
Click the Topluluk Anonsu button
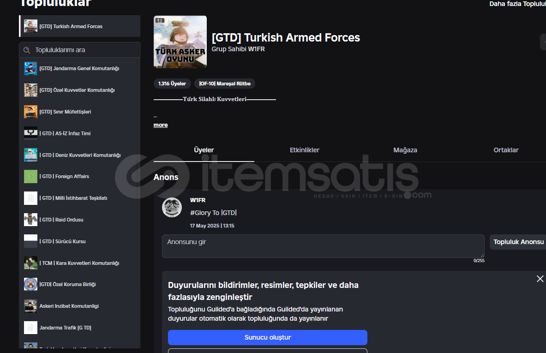tap(518, 242)
